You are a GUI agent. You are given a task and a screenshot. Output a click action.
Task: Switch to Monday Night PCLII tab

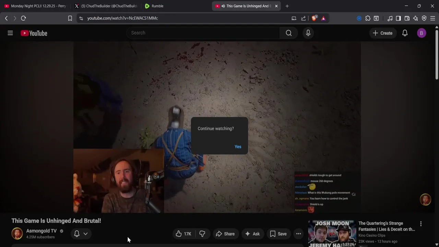35,6
